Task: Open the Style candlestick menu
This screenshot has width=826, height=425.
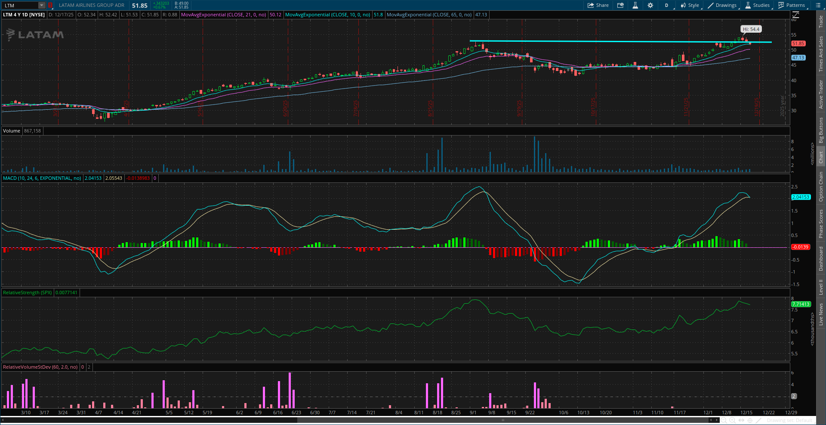Action: point(690,5)
